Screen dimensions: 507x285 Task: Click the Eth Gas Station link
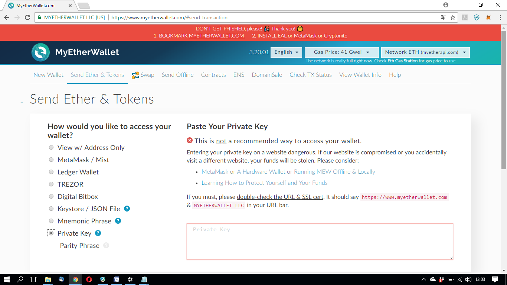[x=403, y=61]
